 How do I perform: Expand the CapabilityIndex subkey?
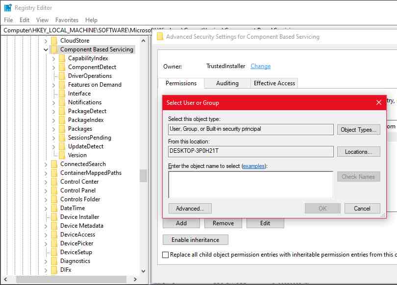[54, 58]
